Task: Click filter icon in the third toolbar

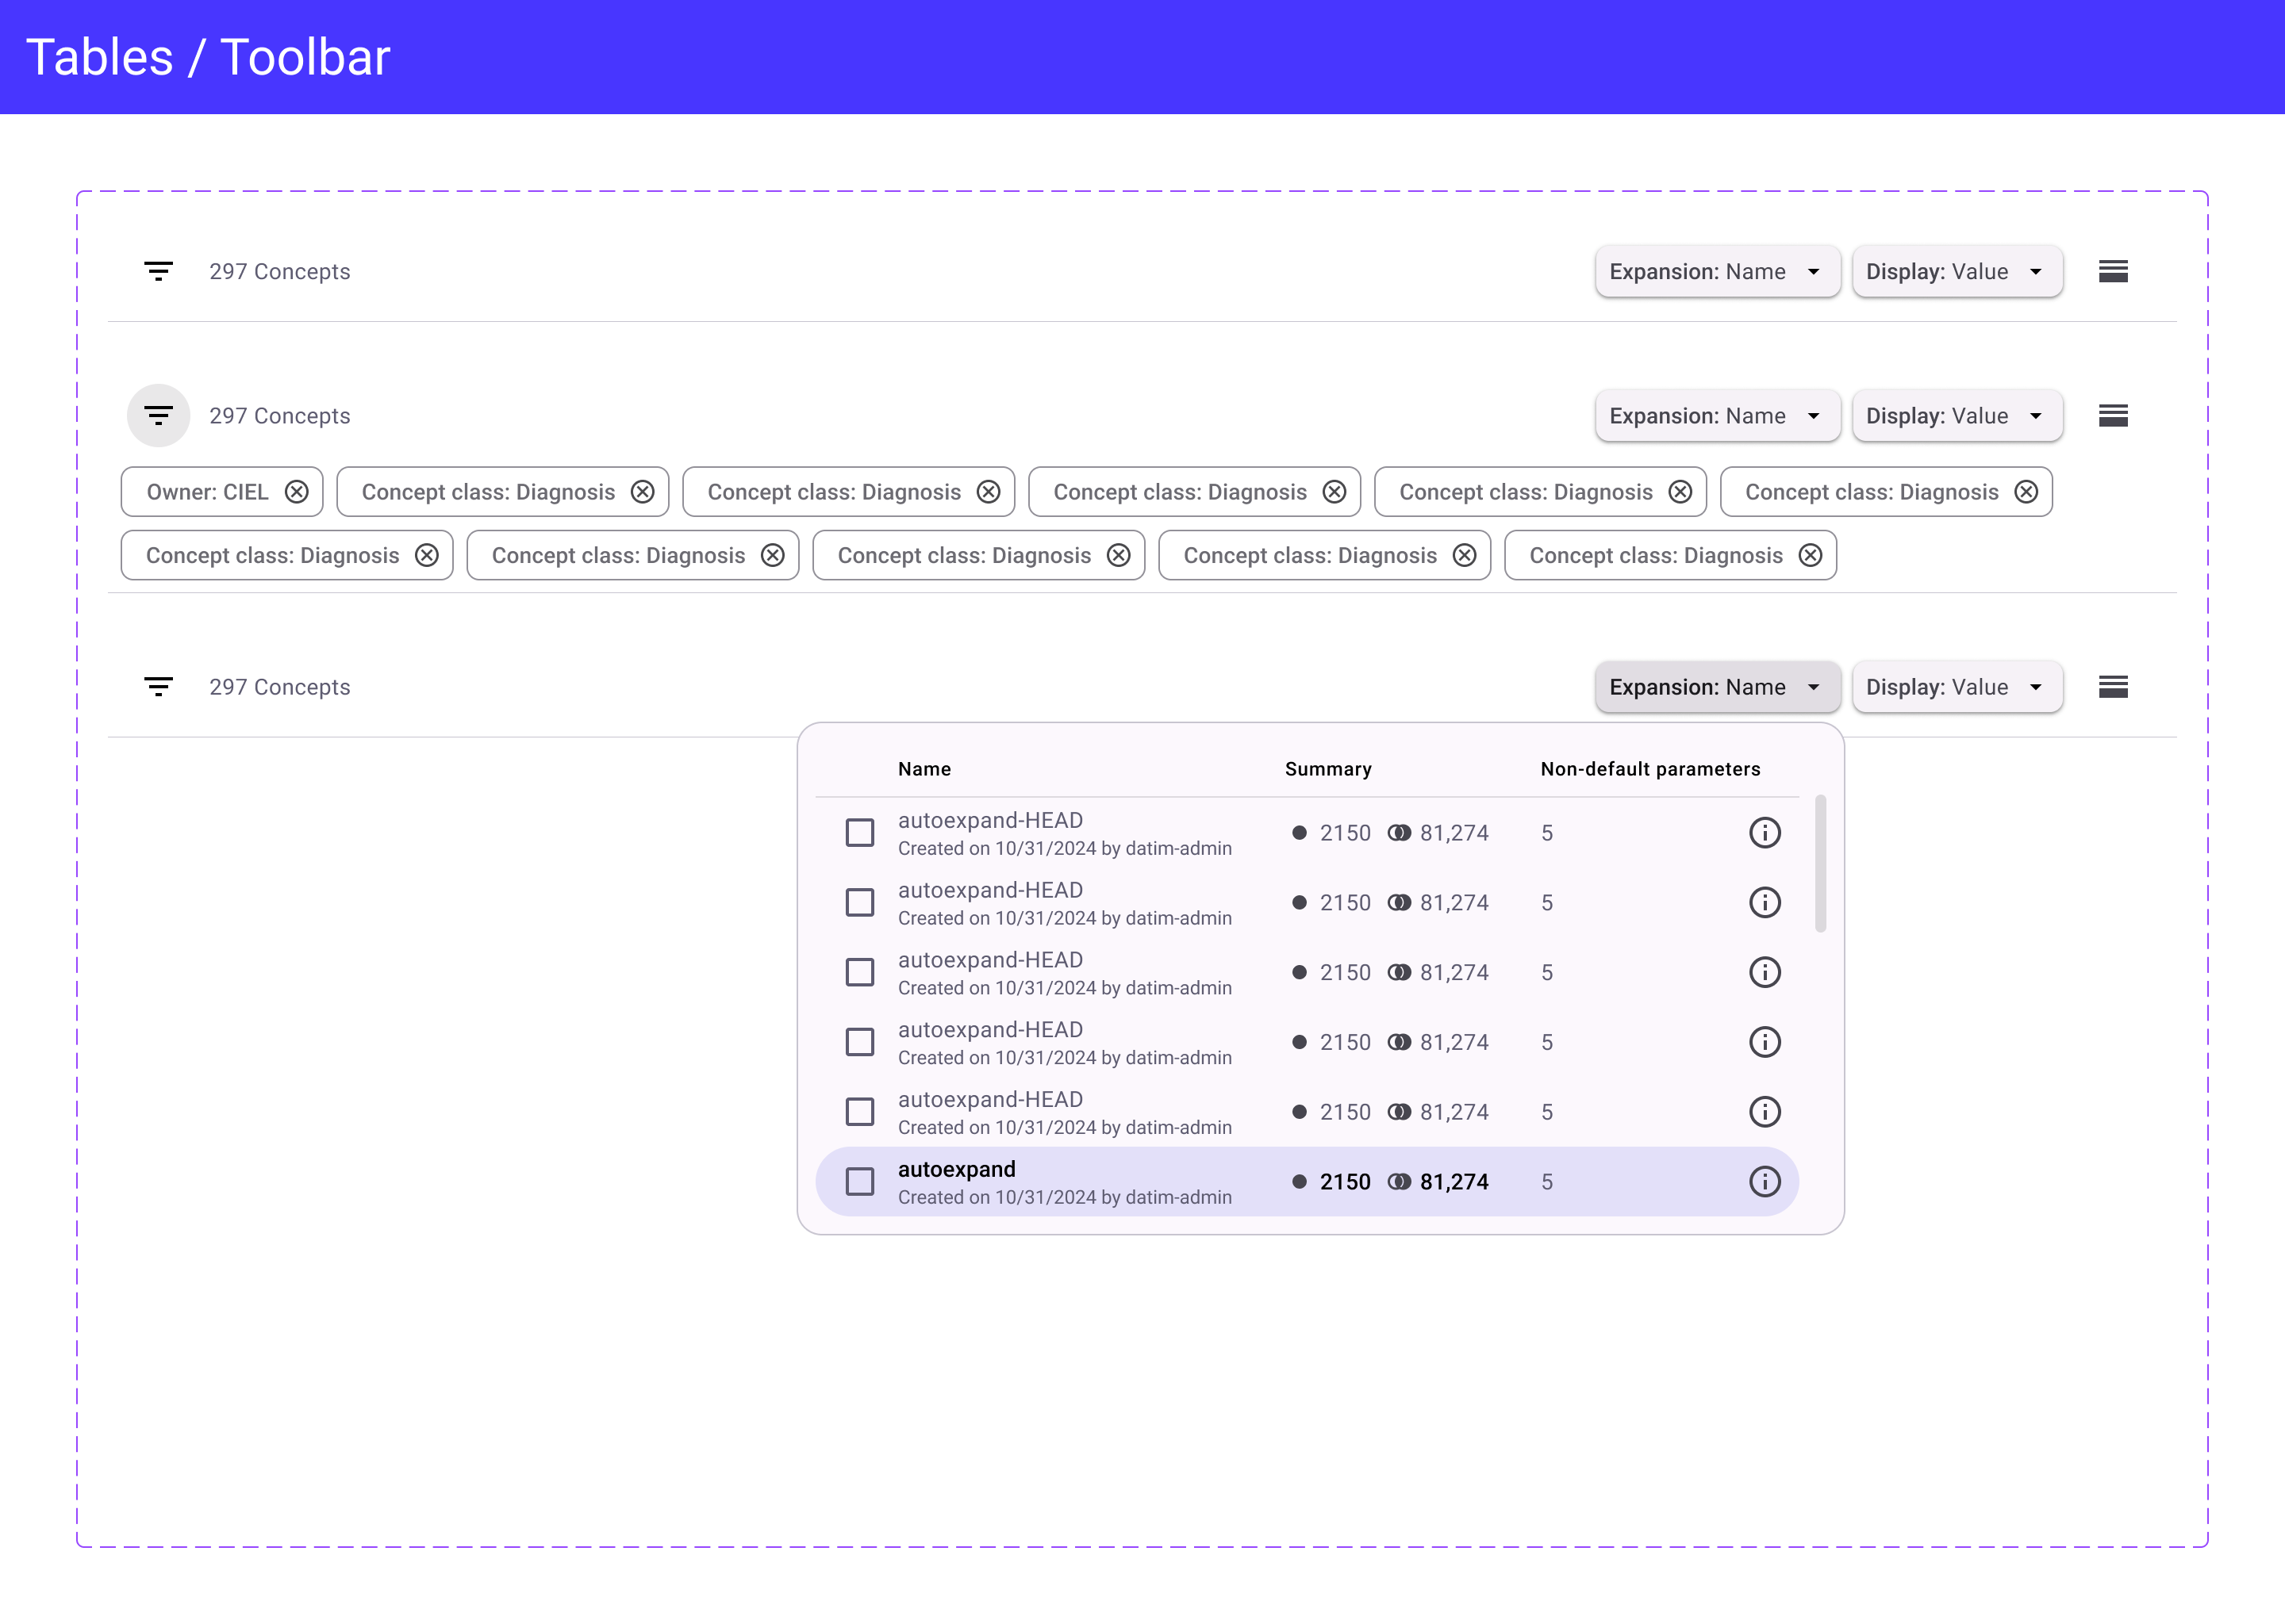Action: pos(158,687)
